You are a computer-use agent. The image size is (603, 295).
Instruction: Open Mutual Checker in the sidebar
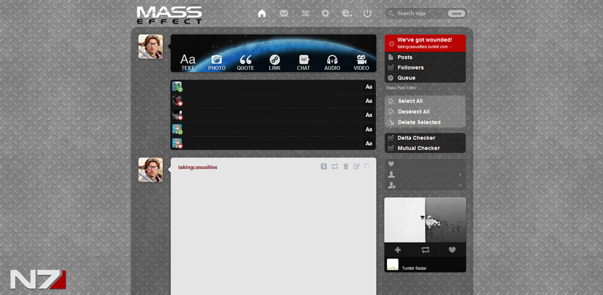(425, 148)
